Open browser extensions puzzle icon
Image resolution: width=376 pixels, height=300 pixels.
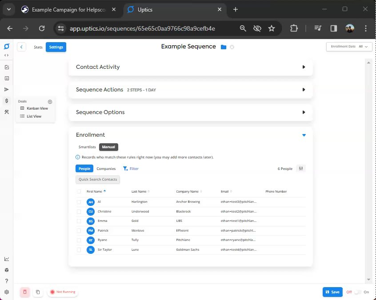click(294, 28)
